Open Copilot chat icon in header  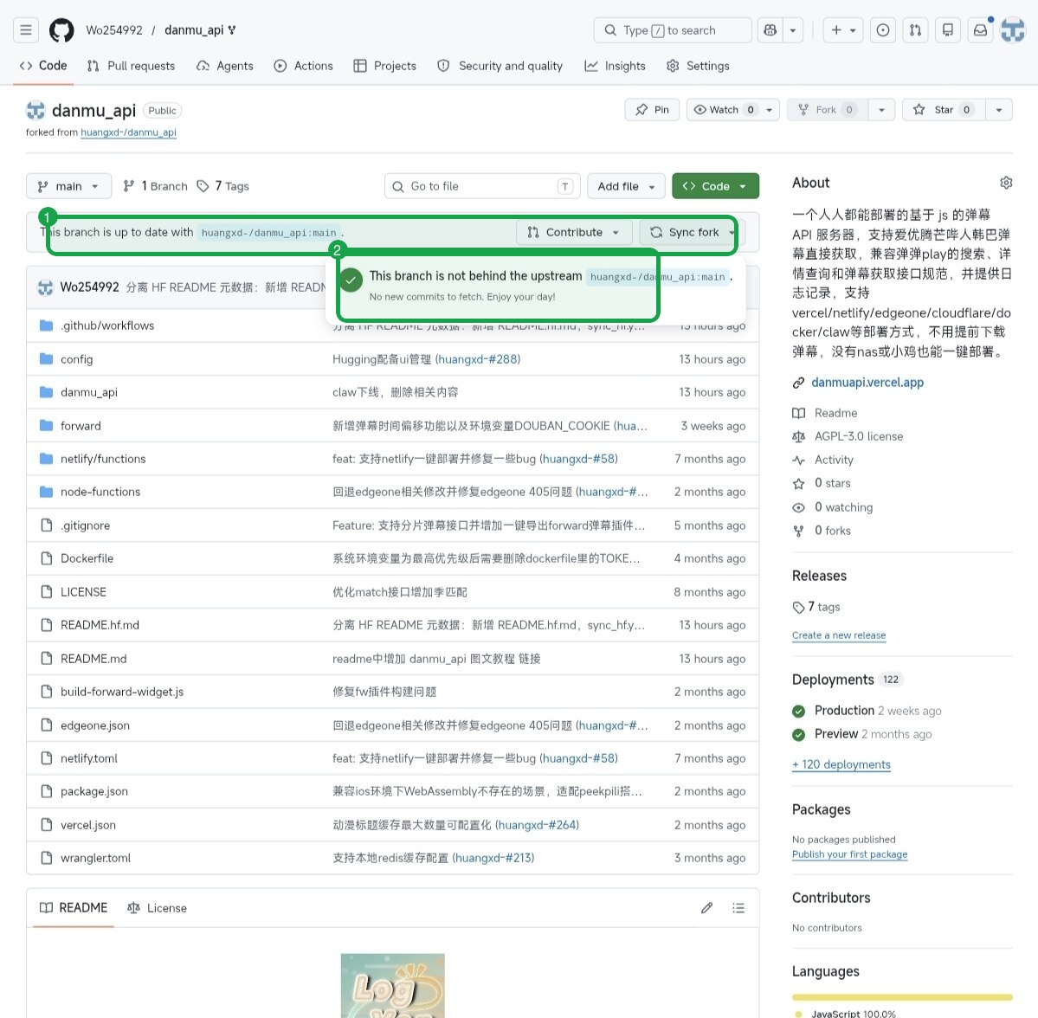770,29
